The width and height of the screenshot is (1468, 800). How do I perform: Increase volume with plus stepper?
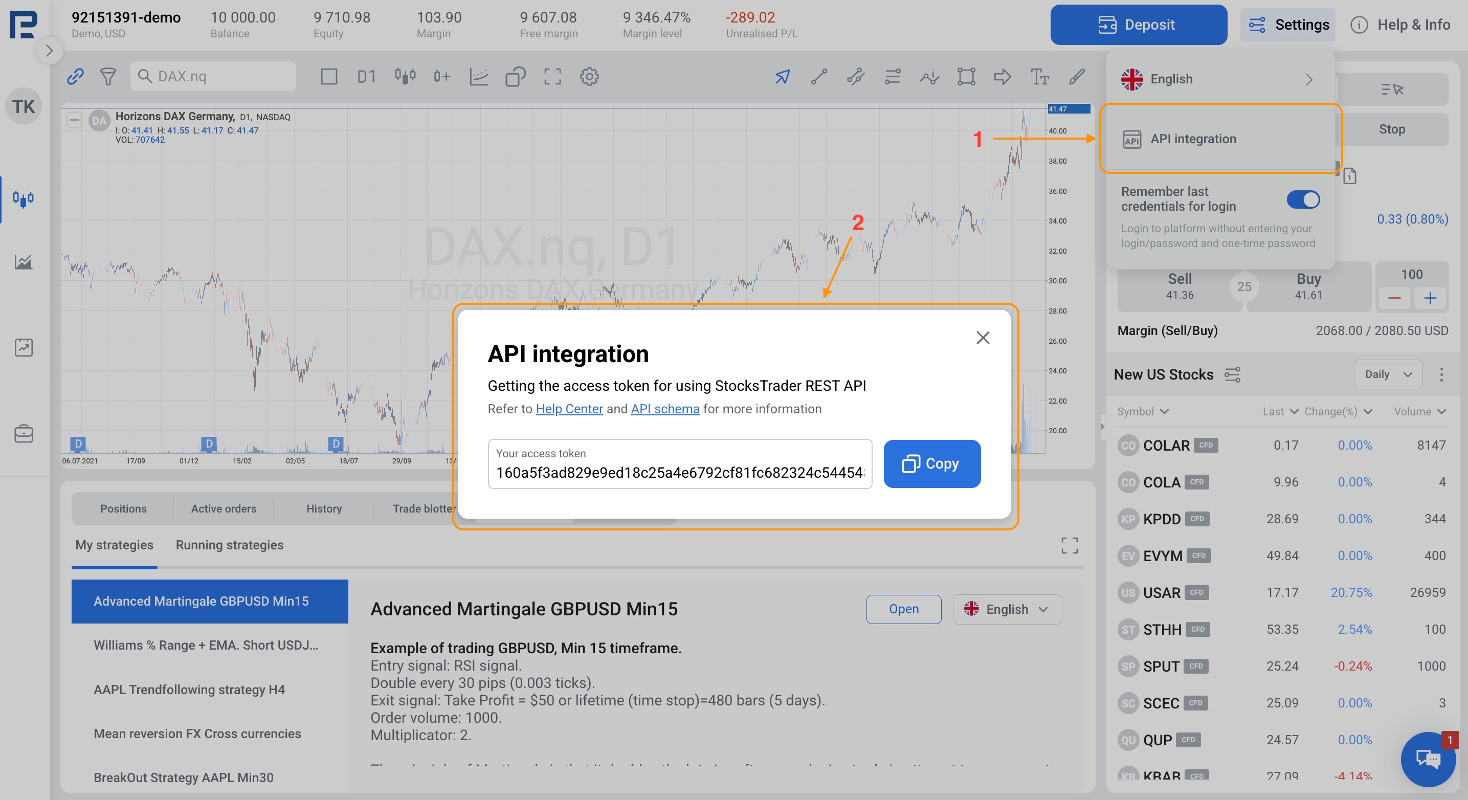1429,298
